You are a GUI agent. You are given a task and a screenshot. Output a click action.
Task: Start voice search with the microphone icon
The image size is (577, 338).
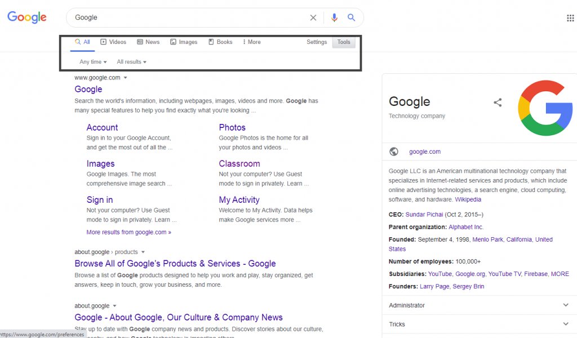334,17
